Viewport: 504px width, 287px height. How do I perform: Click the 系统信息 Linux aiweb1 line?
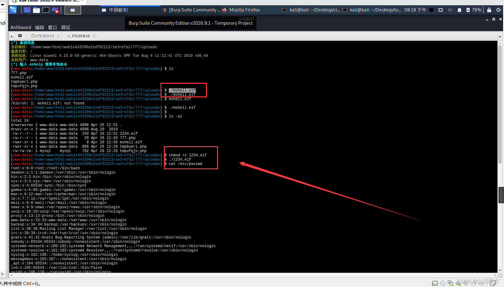pyautogui.click(x=109, y=56)
